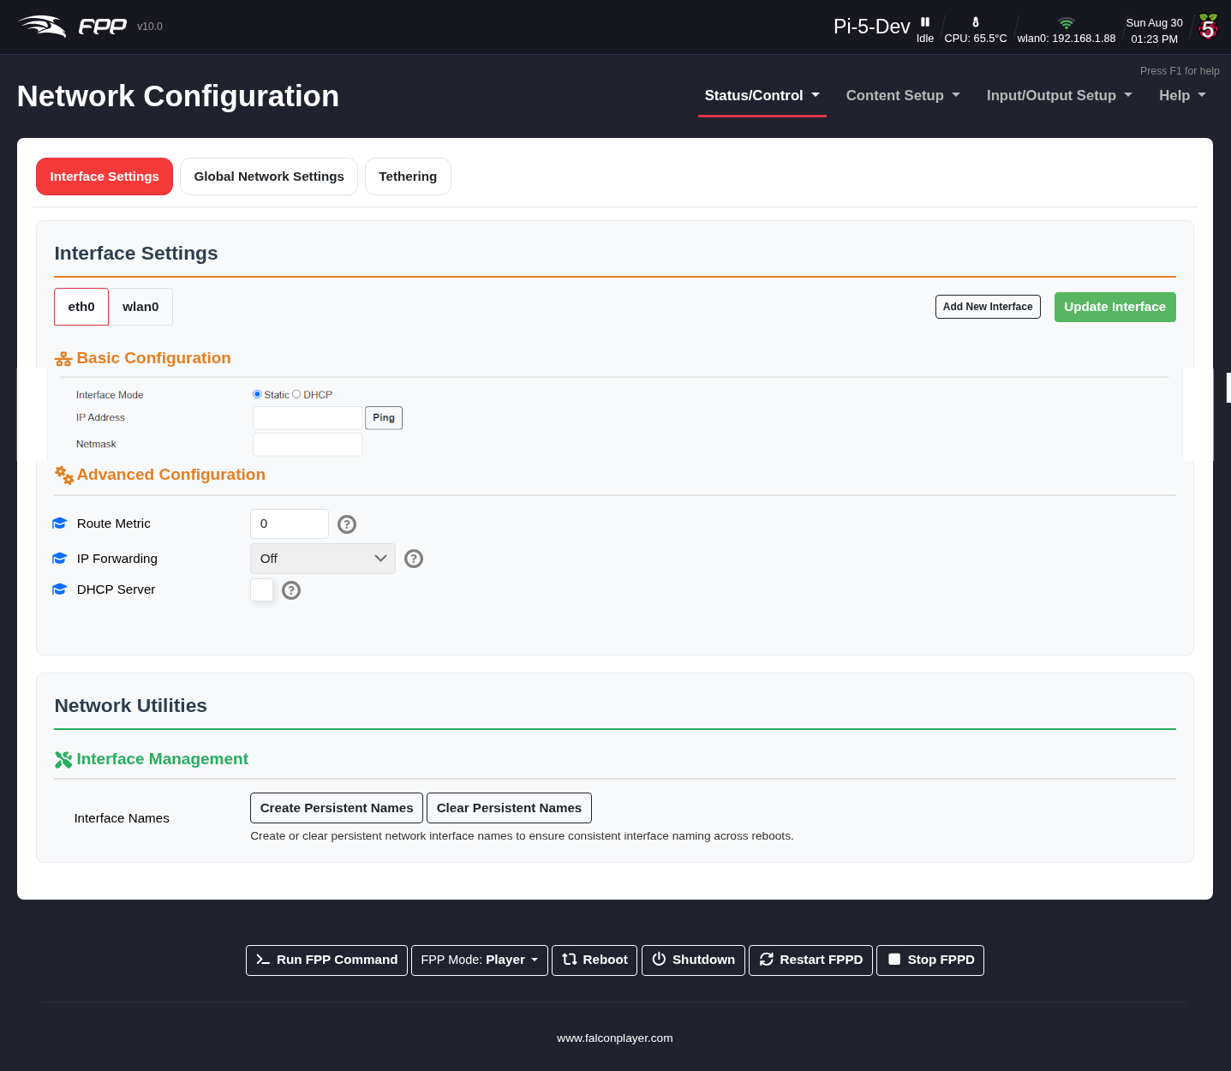Viewport: 1231px width, 1071px height.
Task: Focus the Netmask input field
Action: point(308,445)
